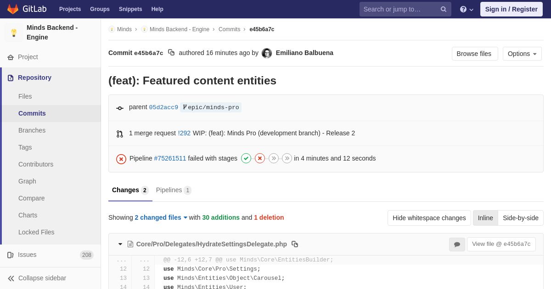
Task: Collapse the HydrateSettingsDelegate.php diff
Action: tap(120, 244)
